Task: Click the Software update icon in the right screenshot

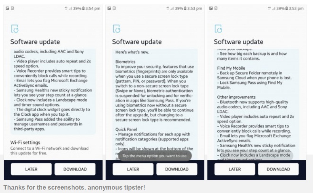Action: (x=218, y=29)
